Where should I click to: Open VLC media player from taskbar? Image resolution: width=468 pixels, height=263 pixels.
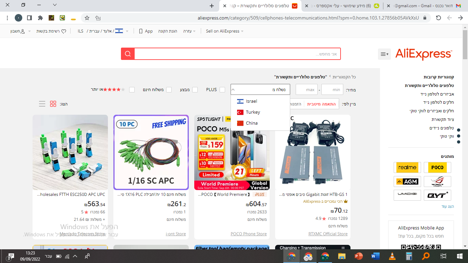click(x=392, y=256)
